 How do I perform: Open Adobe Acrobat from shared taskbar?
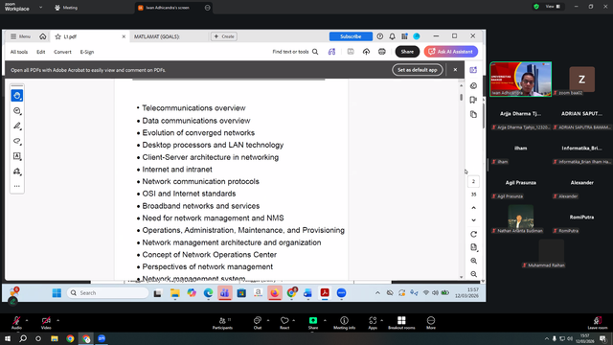[x=325, y=293]
